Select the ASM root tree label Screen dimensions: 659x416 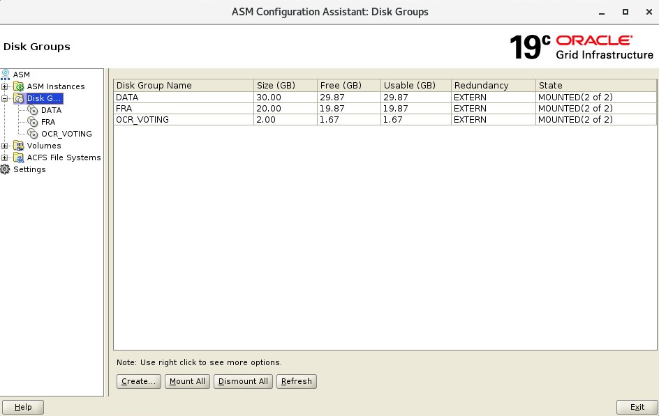click(22, 75)
